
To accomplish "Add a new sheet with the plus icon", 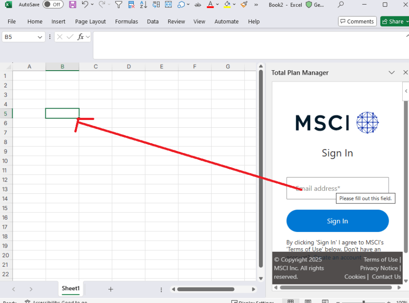I will pos(111,289).
